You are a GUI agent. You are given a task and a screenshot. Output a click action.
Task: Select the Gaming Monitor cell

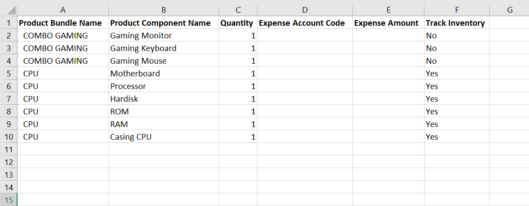pos(141,36)
